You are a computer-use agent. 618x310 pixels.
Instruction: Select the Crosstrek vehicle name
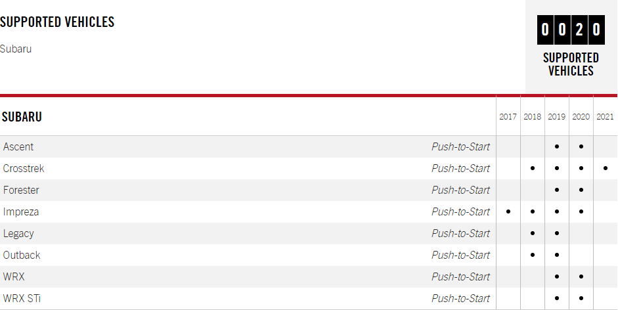24,168
